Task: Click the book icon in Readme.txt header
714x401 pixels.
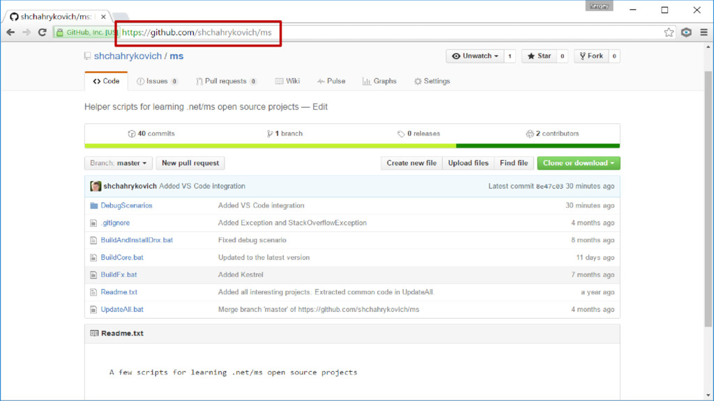Action: [x=94, y=333]
